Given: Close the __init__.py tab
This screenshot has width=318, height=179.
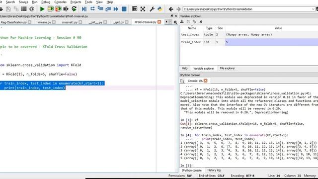Looking at the screenshot, I should tap(105, 22).
